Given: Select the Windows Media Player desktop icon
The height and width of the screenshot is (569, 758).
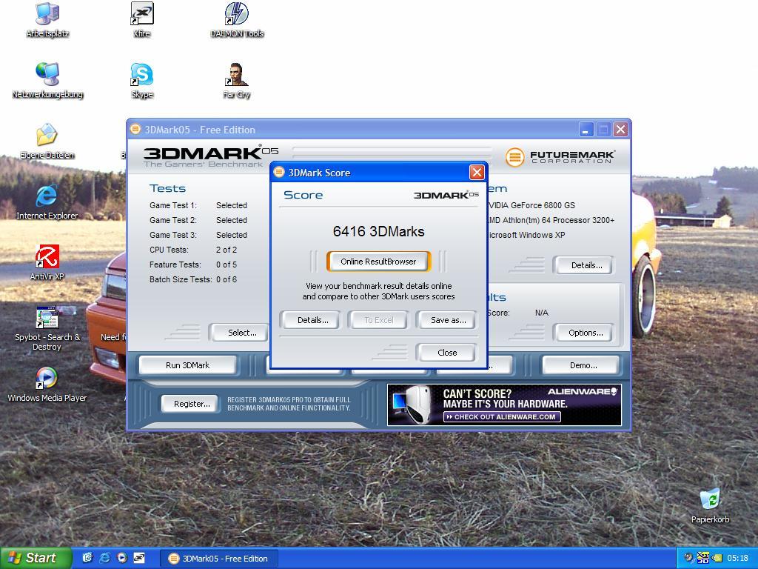Looking at the screenshot, I should click(47, 385).
